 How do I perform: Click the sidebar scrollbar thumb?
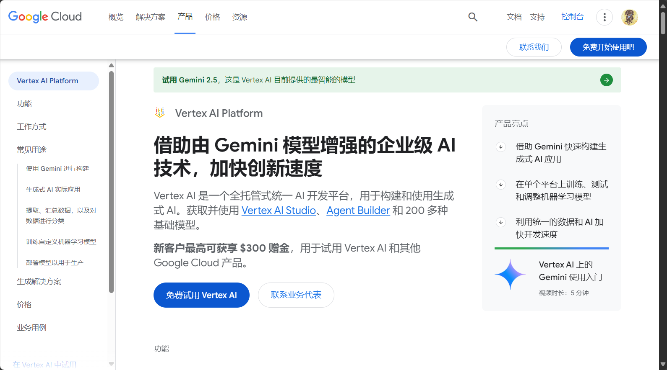pos(111,182)
